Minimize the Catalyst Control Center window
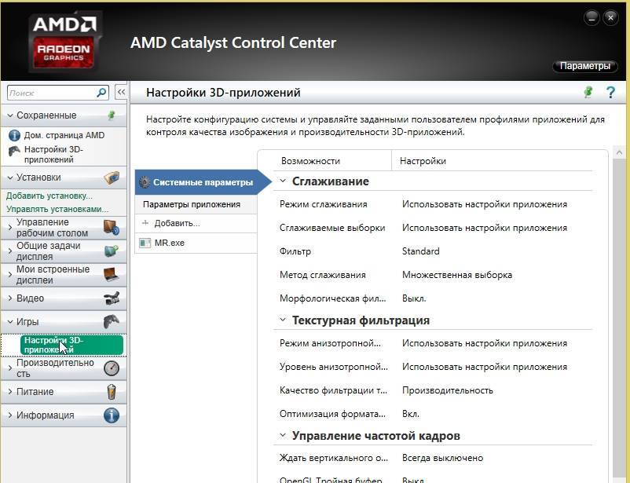Screen dimensions: 630x483 pos(592,18)
